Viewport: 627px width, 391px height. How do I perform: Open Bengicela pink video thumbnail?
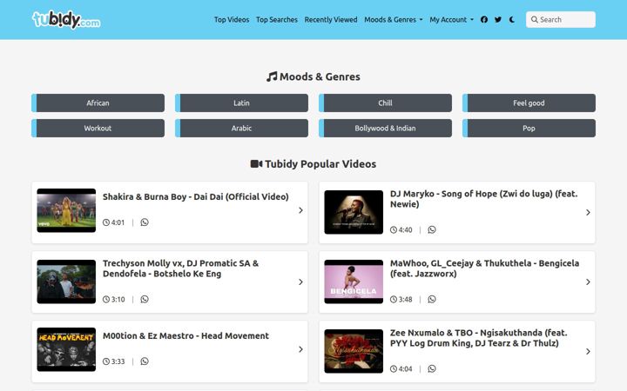click(x=354, y=282)
